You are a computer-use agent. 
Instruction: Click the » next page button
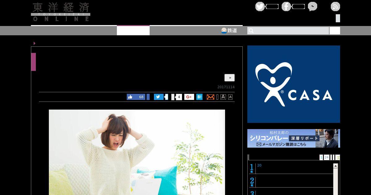(230, 78)
